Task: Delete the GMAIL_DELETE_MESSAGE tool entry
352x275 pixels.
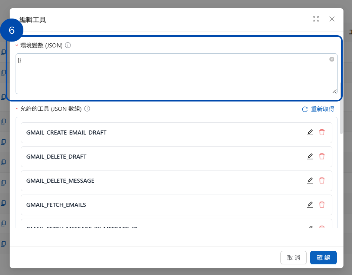Action: (x=322, y=180)
